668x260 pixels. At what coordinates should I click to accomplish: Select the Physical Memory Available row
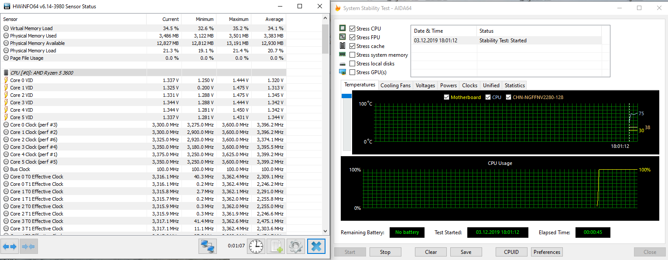[x=144, y=43]
